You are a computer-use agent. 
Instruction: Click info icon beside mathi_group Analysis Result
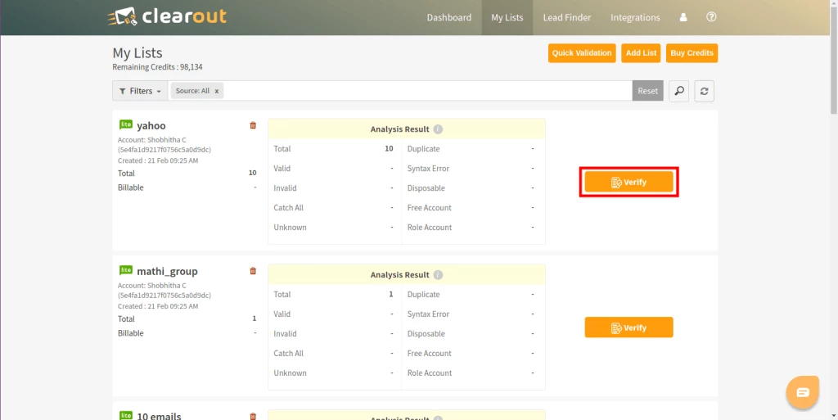pos(438,275)
